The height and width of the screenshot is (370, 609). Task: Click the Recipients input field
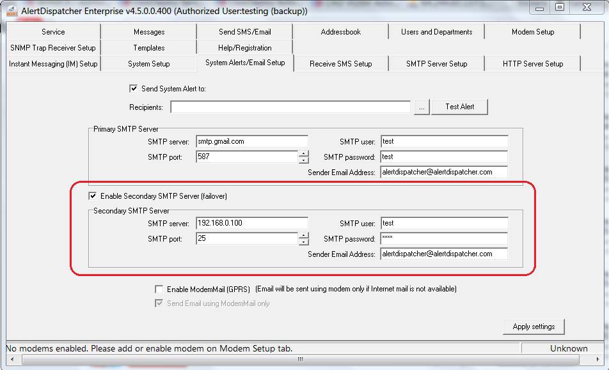pos(290,107)
